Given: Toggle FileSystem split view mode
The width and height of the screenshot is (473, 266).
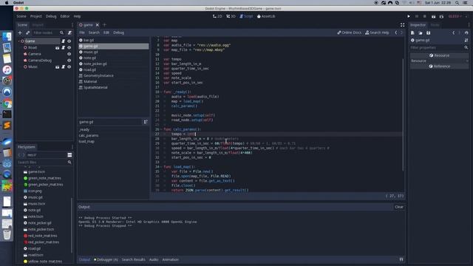Looking at the screenshot, I should pos(69,155).
